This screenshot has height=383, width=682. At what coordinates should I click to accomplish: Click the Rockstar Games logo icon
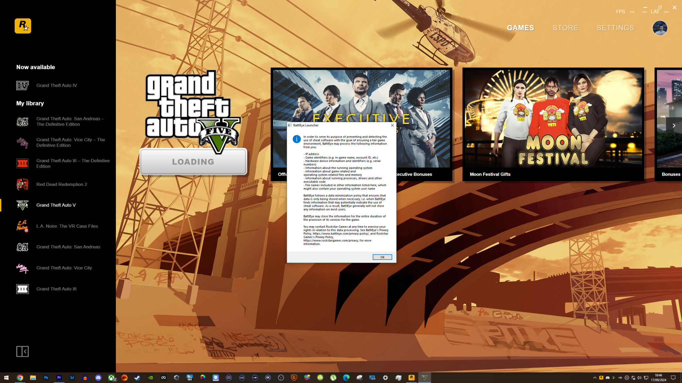point(23,26)
